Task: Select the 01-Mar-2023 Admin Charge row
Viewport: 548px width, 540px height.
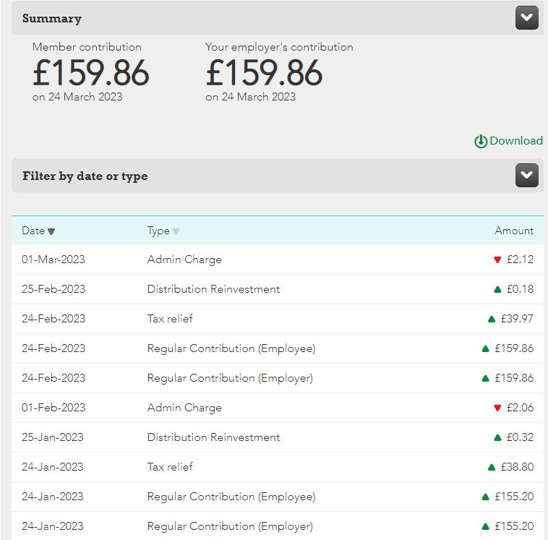Action: point(184,260)
